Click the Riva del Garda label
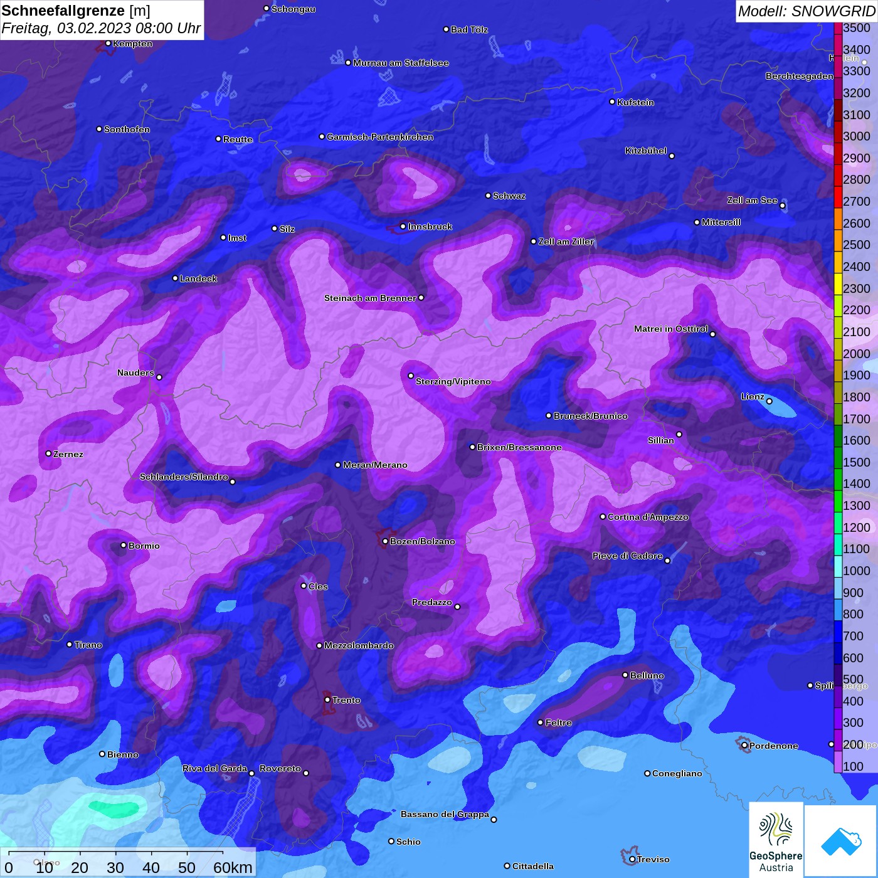Image resolution: width=878 pixels, height=878 pixels. click(x=214, y=768)
